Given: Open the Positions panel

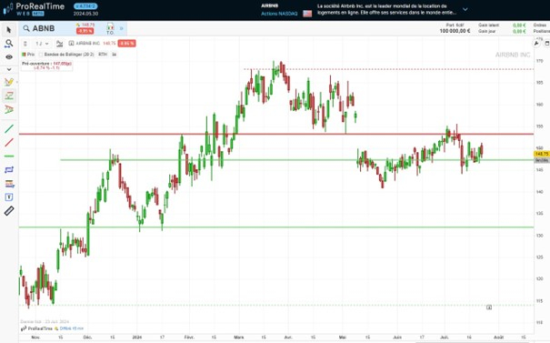Looking at the screenshot, I should pos(542,31).
